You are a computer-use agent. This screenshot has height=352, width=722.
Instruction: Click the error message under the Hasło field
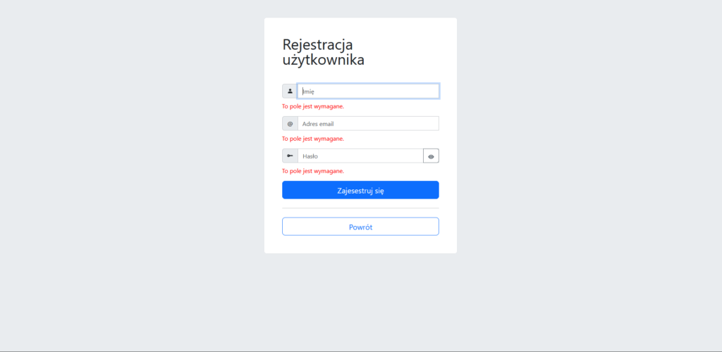point(313,171)
